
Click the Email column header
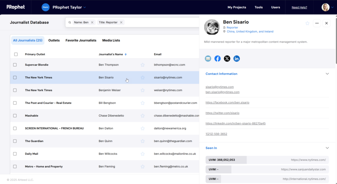158,54
